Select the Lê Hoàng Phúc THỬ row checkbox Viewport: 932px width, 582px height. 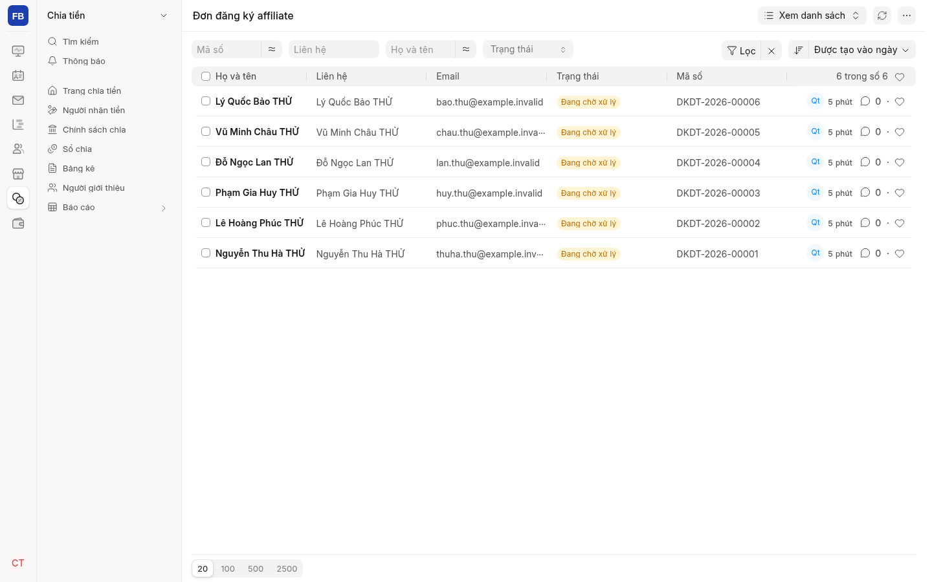206,222
